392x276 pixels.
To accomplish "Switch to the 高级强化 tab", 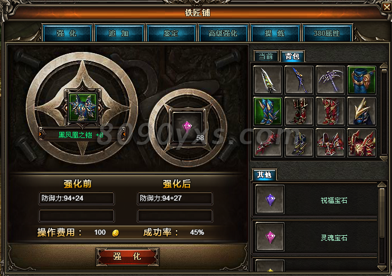I will tap(223, 33).
